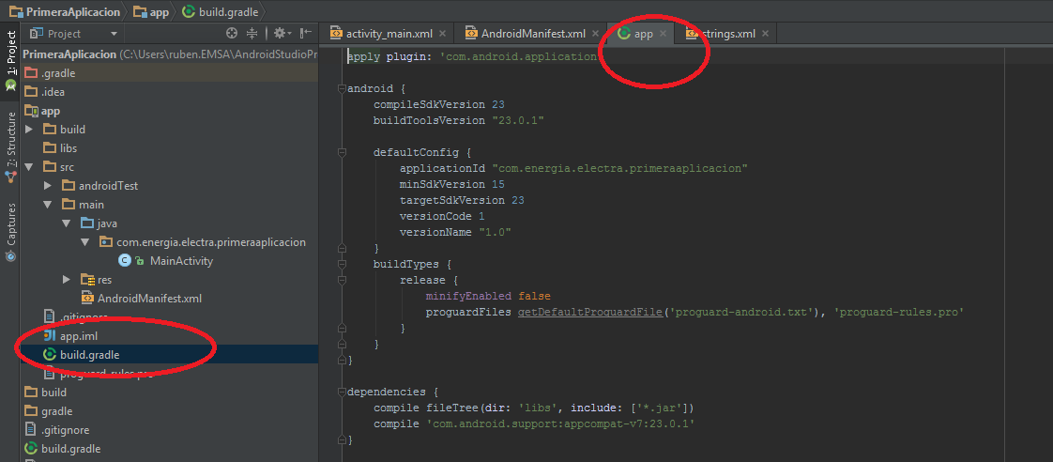Select the PrimeraAplicacion root project row
This screenshot has height=462, width=1053.
click(169, 54)
